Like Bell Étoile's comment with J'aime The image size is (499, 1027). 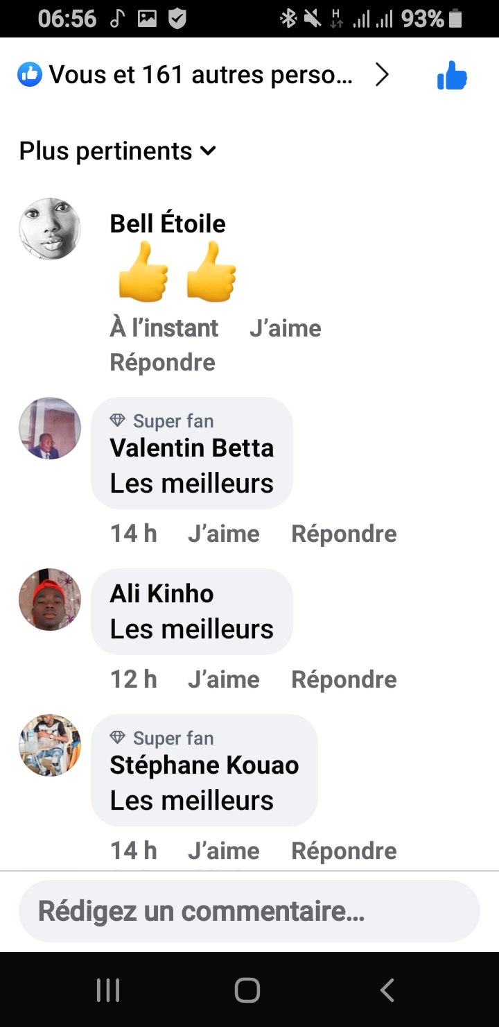click(285, 328)
